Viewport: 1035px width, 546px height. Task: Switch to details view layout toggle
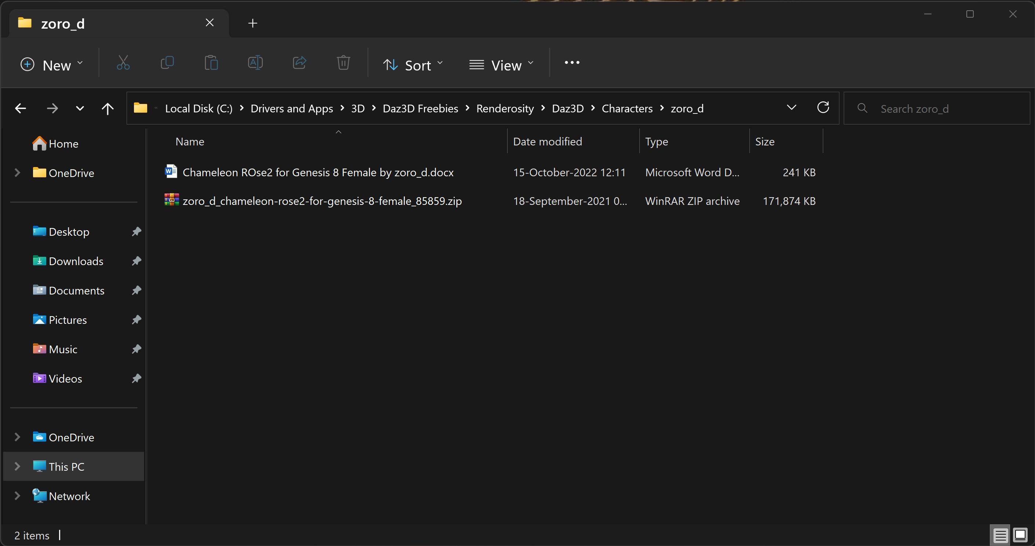point(1000,535)
